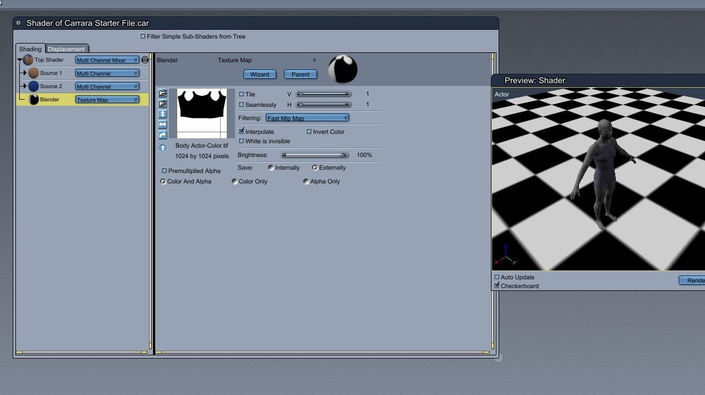Click the double chevron beside Texture Map header
705x395 pixels.
[314, 60]
